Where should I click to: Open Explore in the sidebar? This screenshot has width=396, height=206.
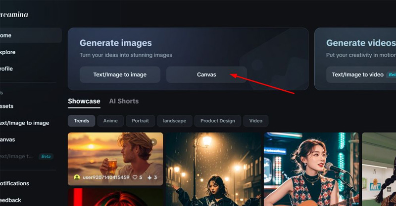[x=7, y=52]
